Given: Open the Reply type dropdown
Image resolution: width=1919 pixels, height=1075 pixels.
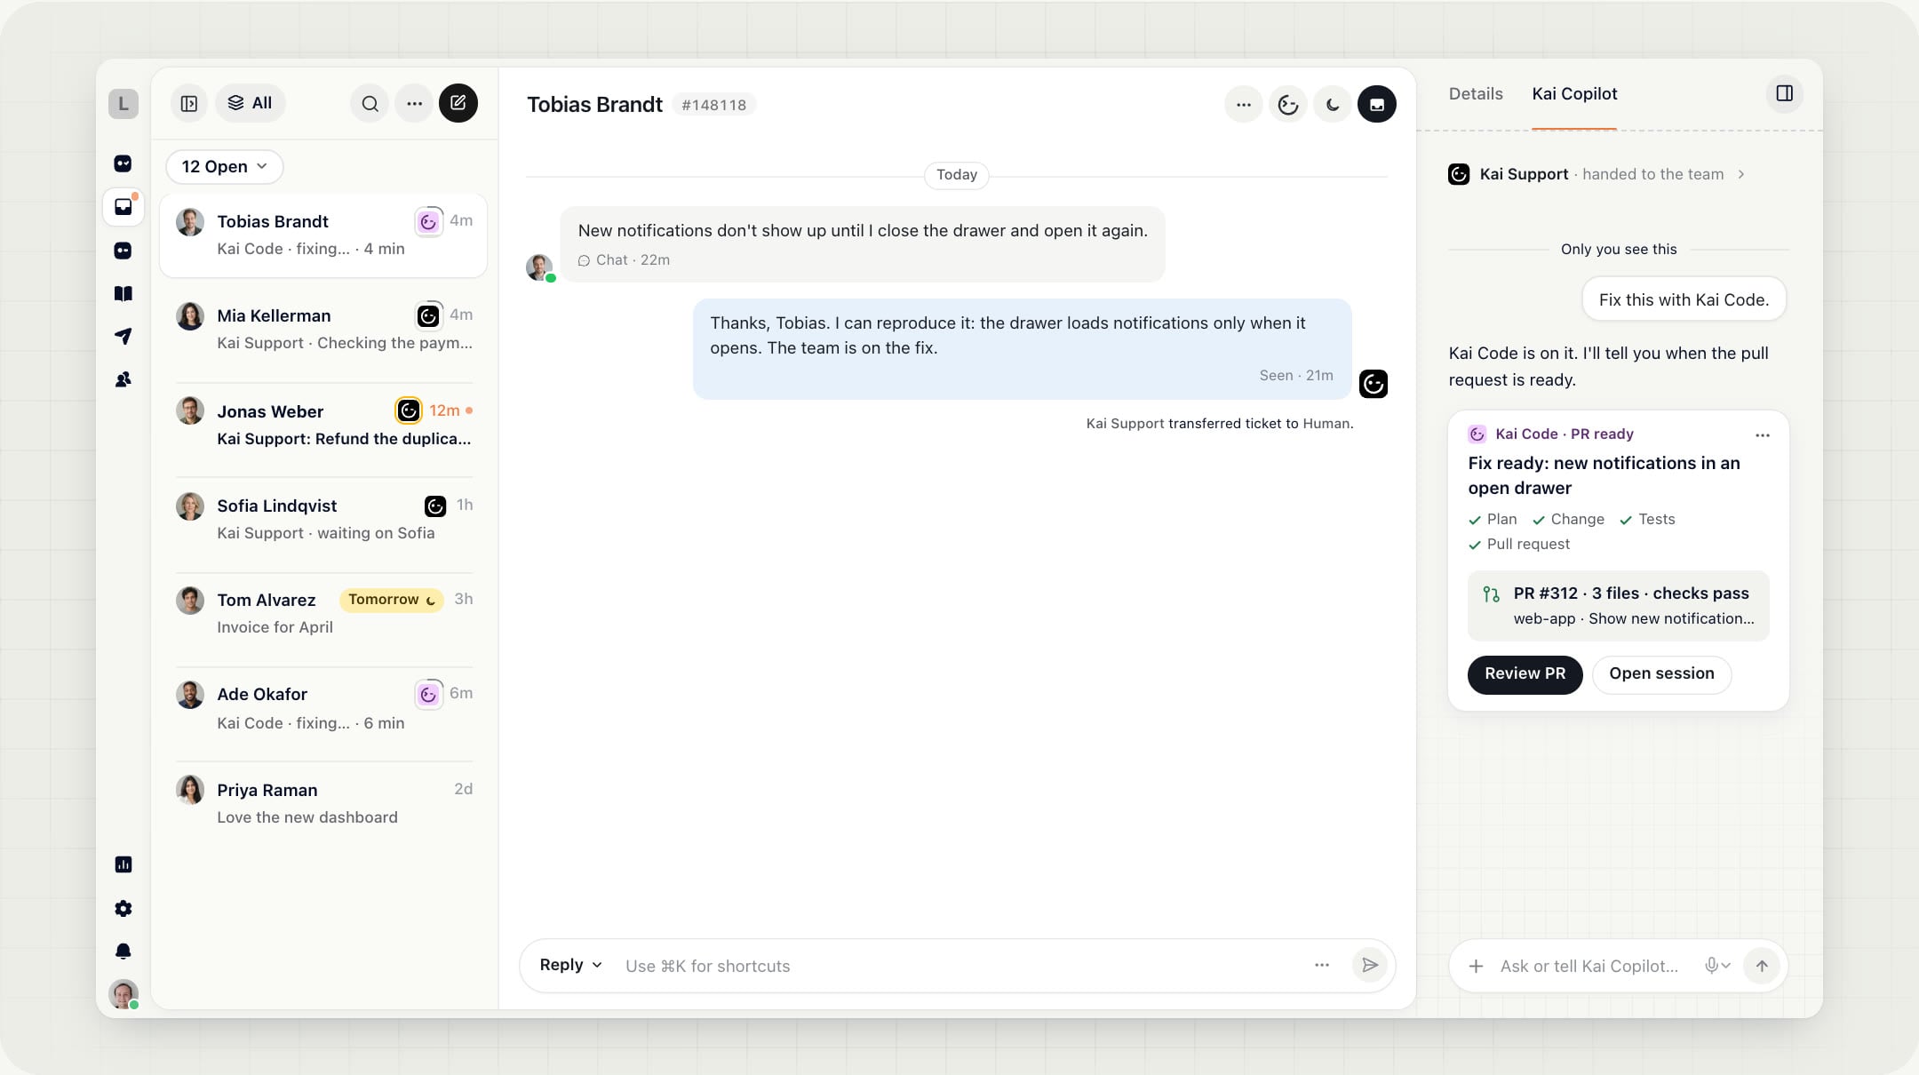Looking at the screenshot, I should 570,965.
